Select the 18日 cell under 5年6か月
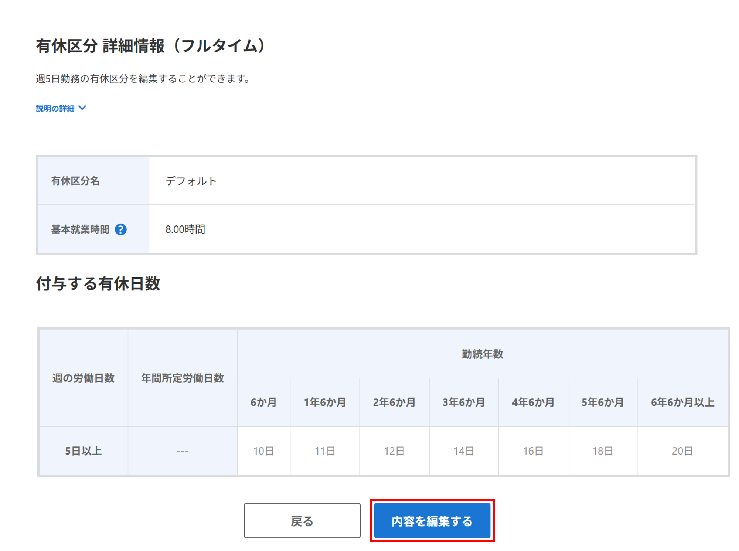 click(602, 451)
